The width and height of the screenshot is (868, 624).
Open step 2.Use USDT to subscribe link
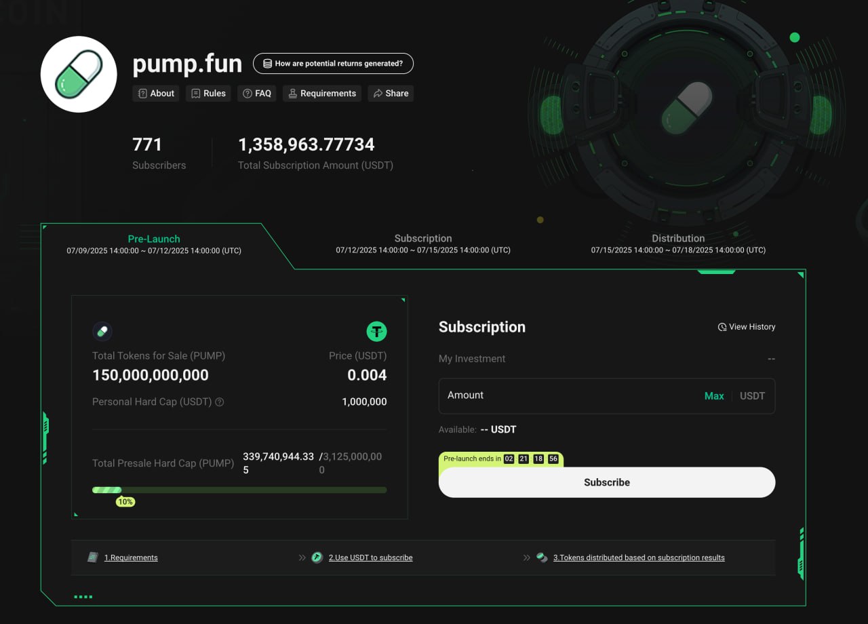[371, 558]
